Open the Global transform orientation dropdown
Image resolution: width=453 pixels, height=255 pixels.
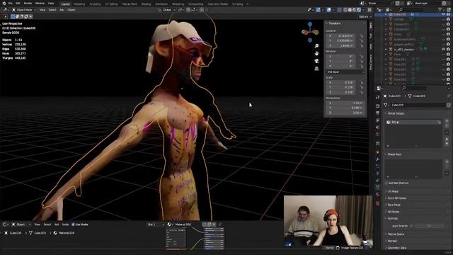[167, 10]
